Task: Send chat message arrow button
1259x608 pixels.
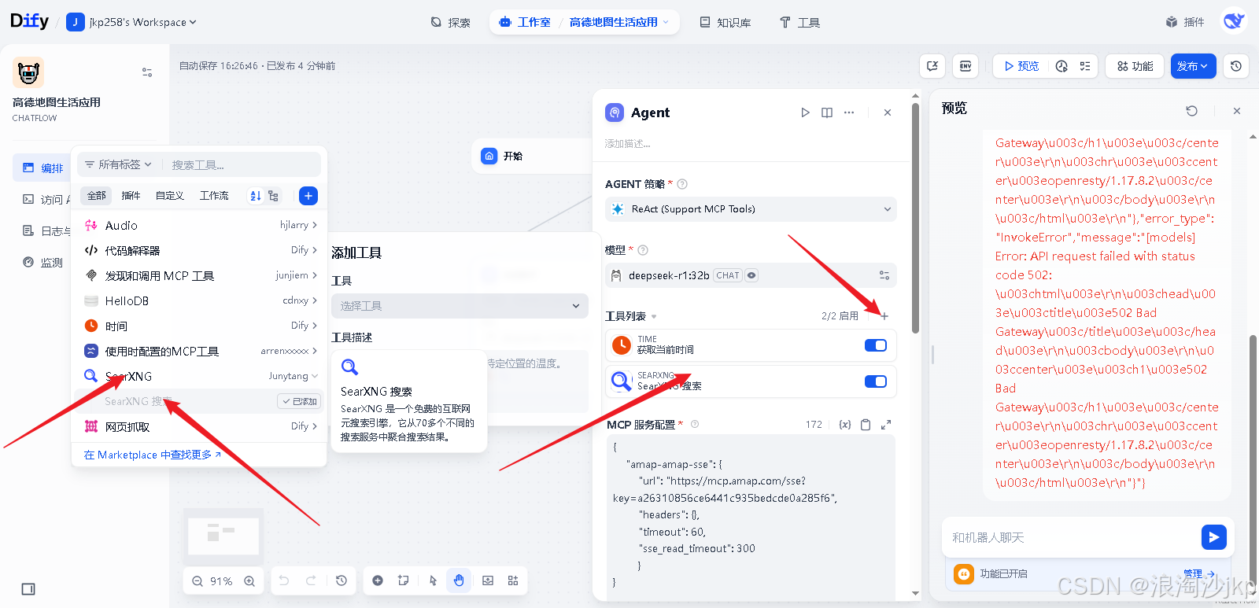Action: tap(1214, 537)
